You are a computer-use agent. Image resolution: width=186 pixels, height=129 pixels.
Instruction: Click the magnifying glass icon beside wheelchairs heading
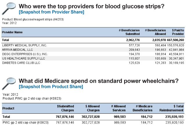(9, 84)
